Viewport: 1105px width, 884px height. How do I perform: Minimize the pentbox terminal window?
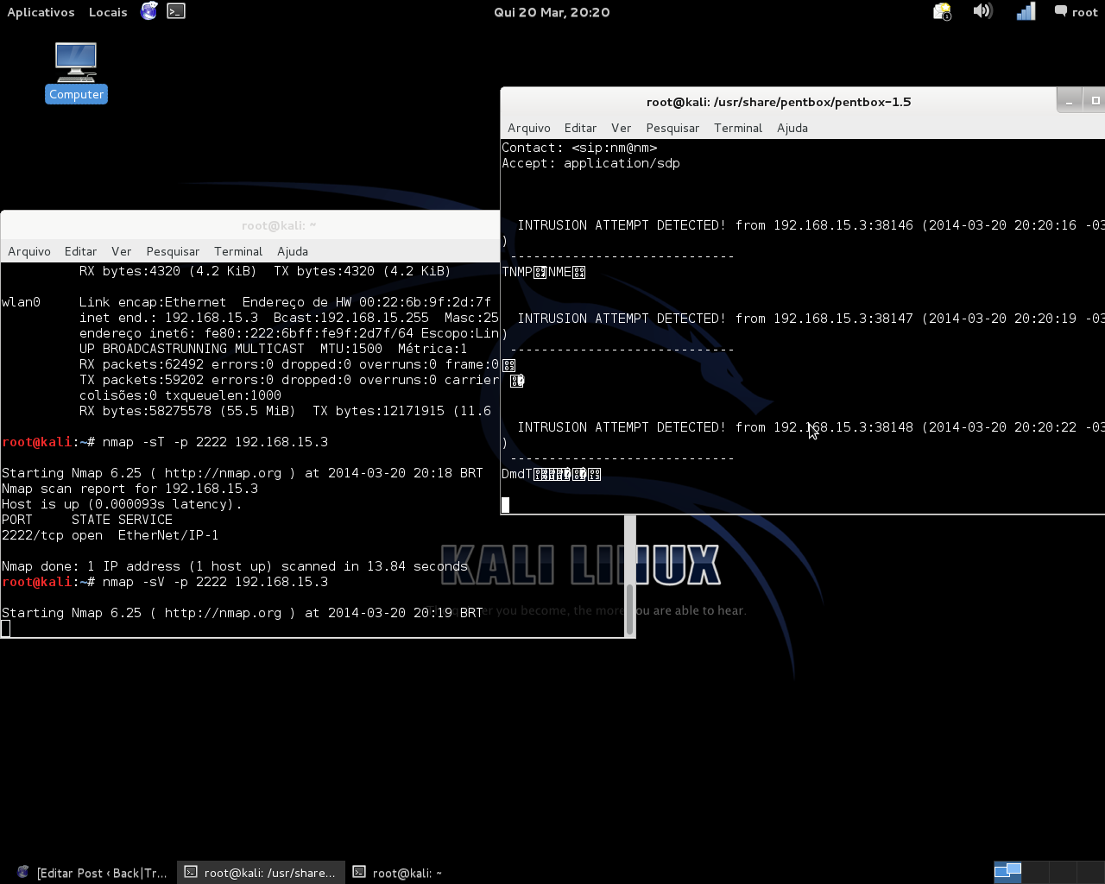point(1069,101)
